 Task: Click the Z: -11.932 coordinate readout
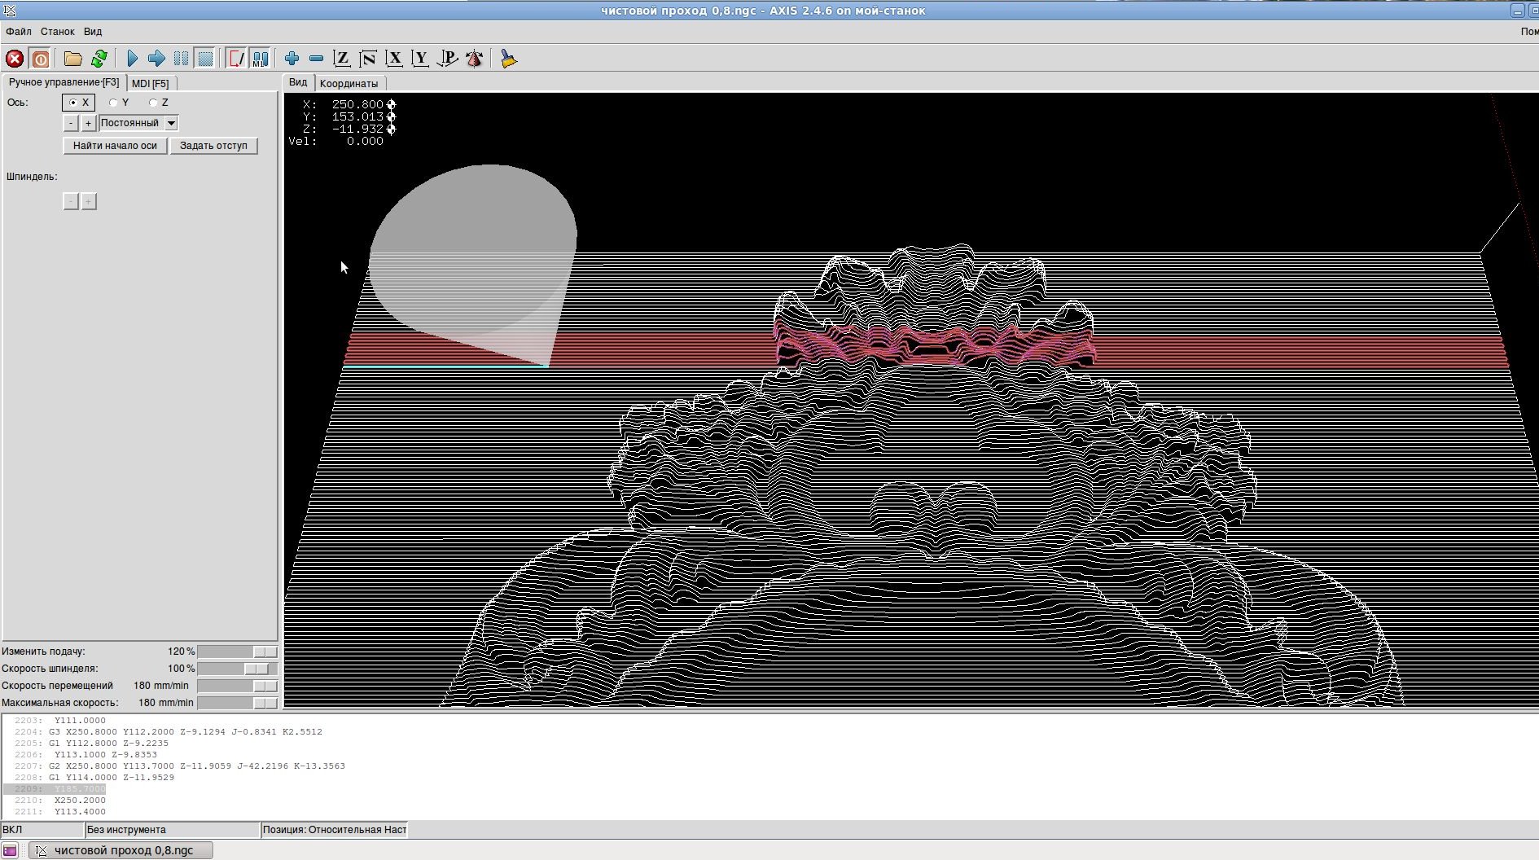[x=349, y=129]
